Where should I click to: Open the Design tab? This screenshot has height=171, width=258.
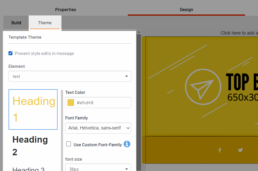(186, 10)
